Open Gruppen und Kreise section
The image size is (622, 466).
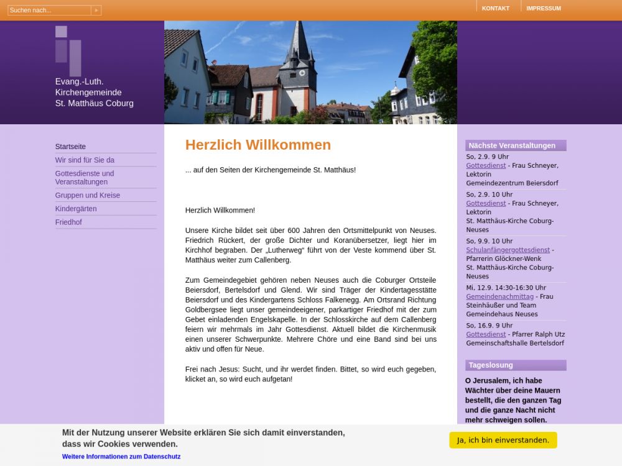[x=88, y=195]
